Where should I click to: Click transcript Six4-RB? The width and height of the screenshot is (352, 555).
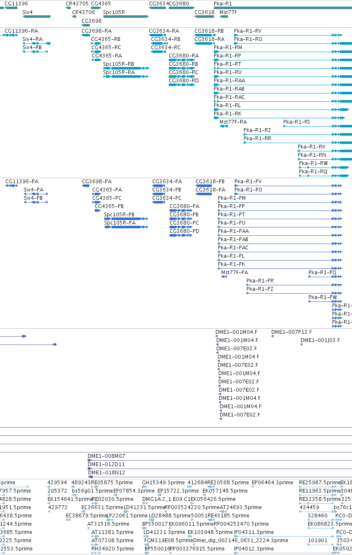pos(32,48)
